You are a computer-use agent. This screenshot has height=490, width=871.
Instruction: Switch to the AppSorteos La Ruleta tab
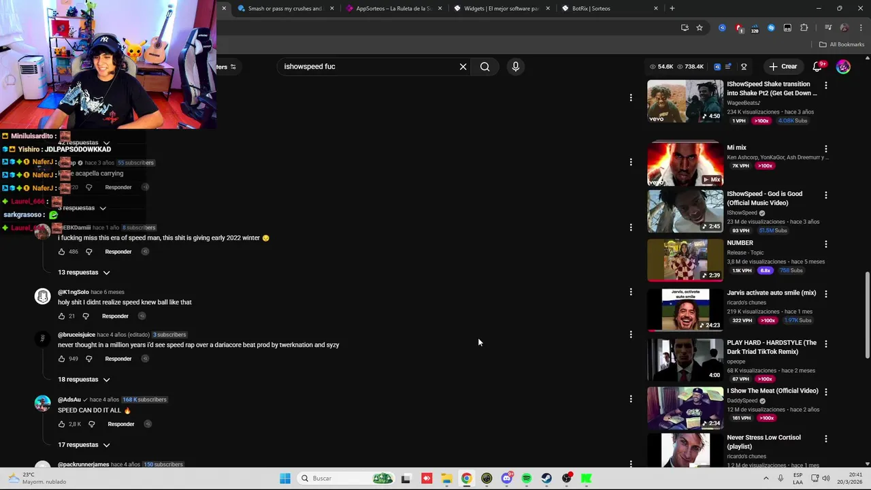[394, 8]
